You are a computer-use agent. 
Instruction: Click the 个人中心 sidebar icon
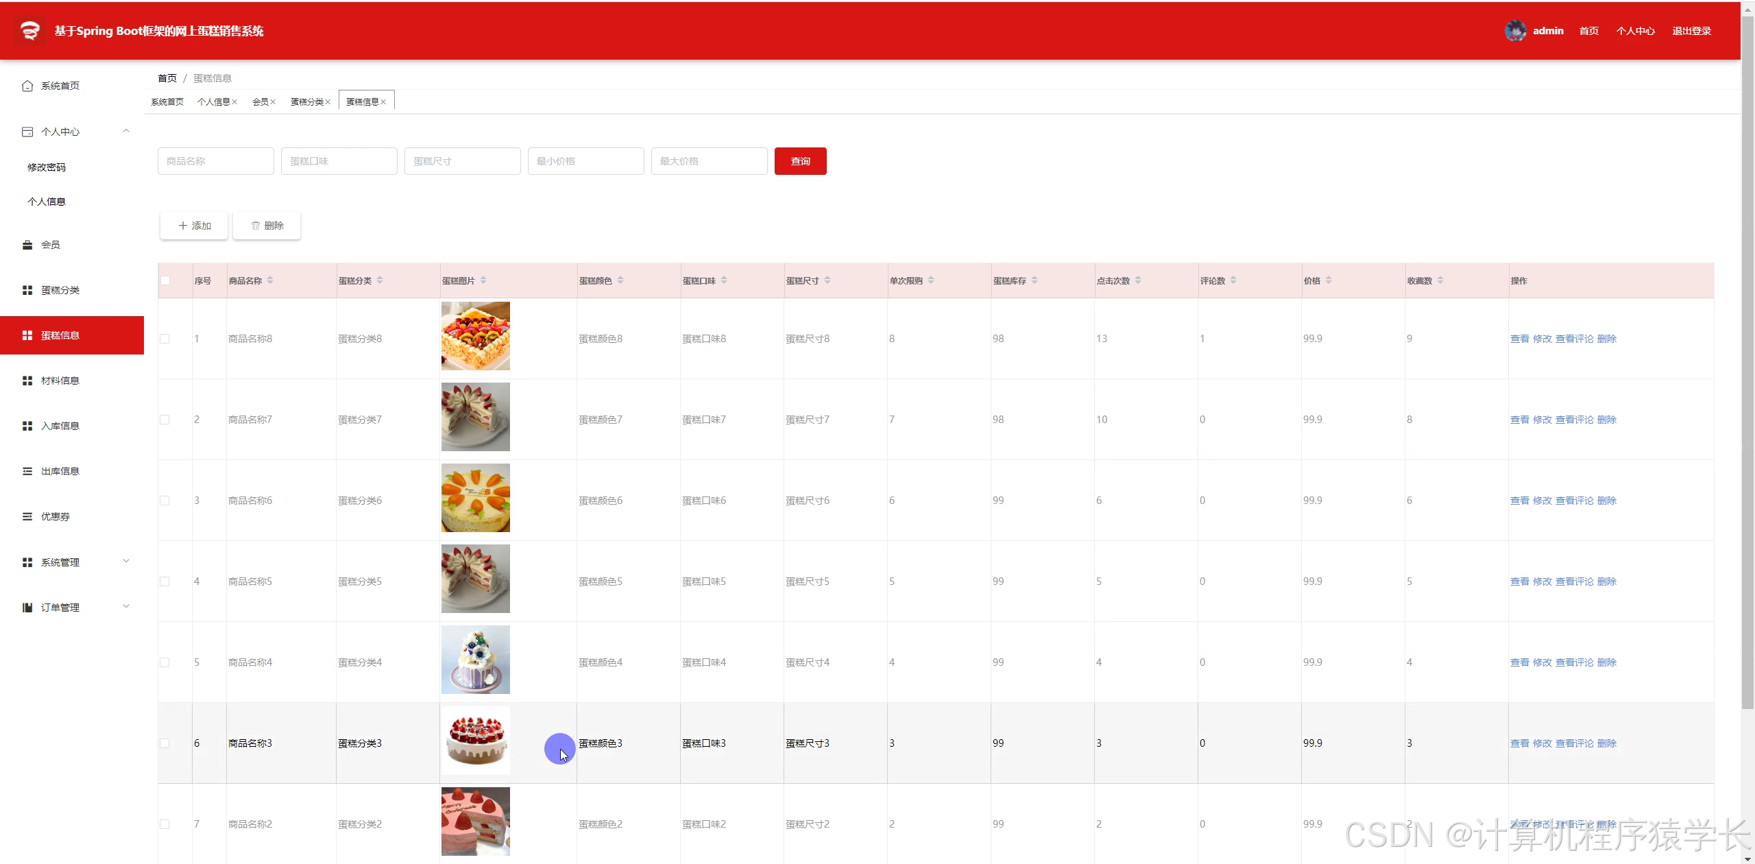[27, 132]
